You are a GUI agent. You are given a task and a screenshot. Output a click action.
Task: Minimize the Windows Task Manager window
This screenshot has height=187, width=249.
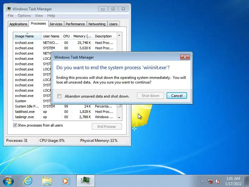click(x=103, y=9)
